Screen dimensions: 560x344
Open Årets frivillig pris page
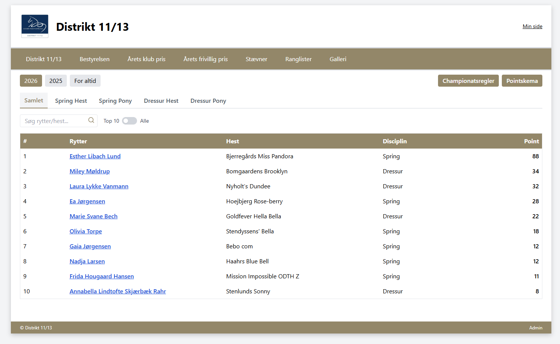[205, 59]
